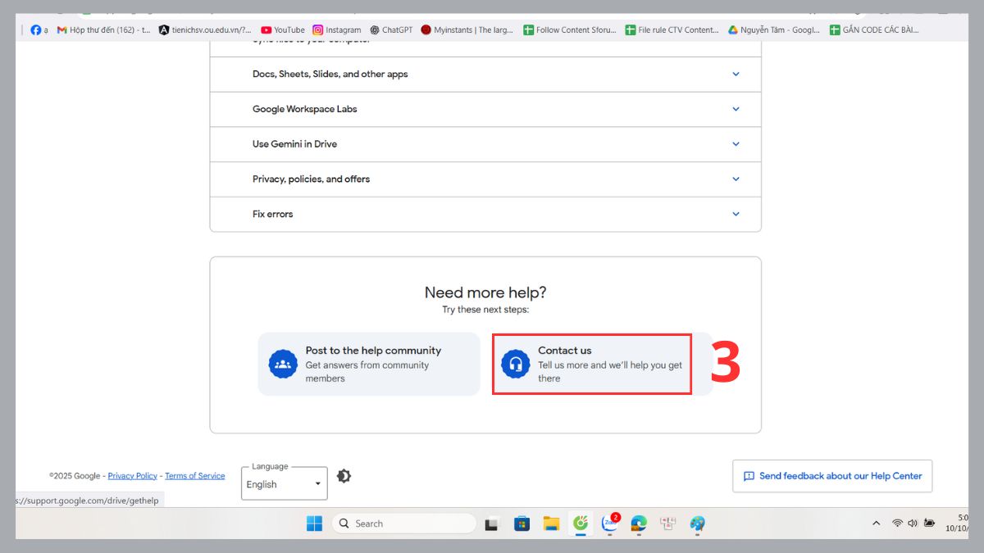Viewport: 984px width, 553px height.
Task: Open Microsoft Store from the taskbar
Action: pos(521,524)
